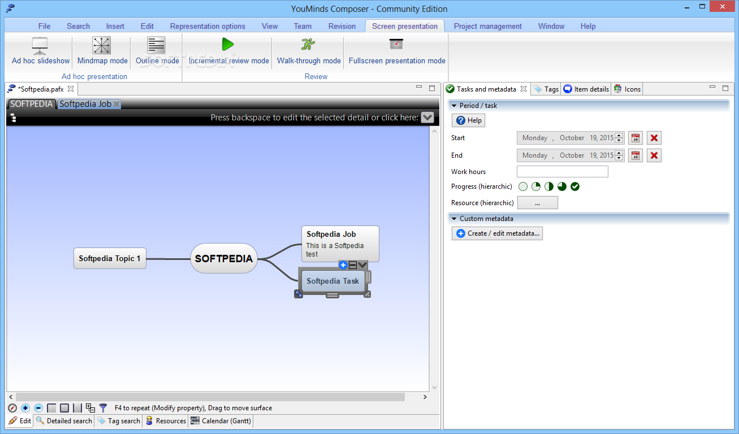Open the Representation options tab
This screenshot has width=739, height=434.
[208, 26]
